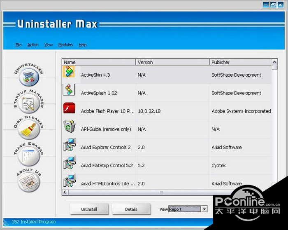The image size is (288, 230).
Task: Close the Uninstaller Max window
Action: coord(281,5)
